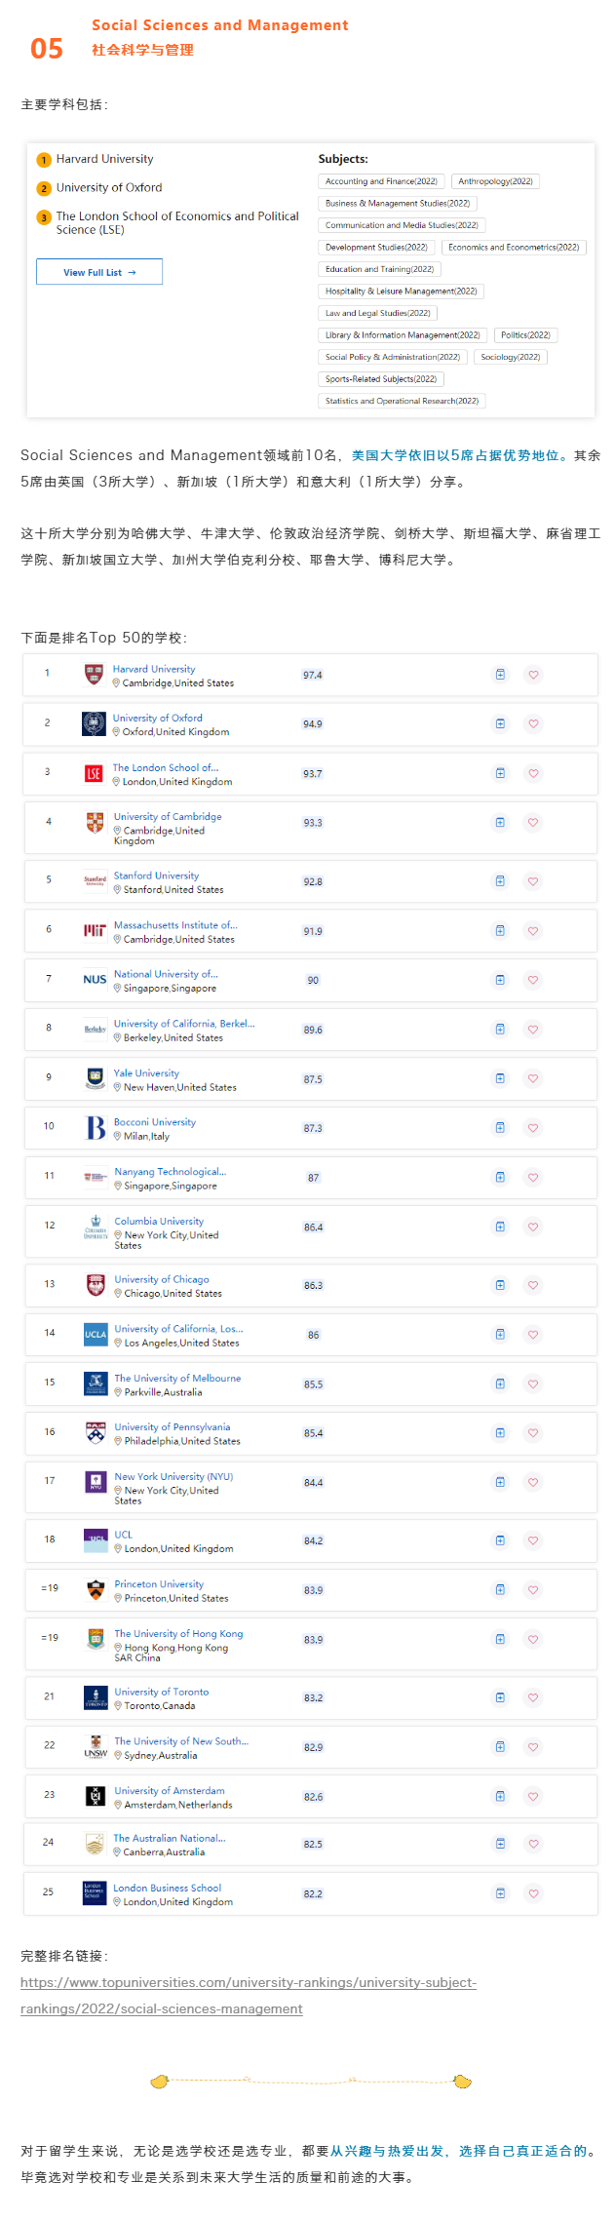Click the MIT logo icon

(x=95, y=931)
